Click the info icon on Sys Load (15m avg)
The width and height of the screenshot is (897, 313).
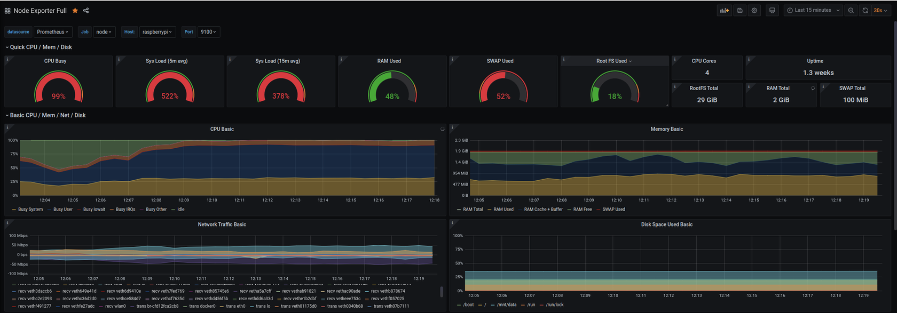click(x=230, y=59)
